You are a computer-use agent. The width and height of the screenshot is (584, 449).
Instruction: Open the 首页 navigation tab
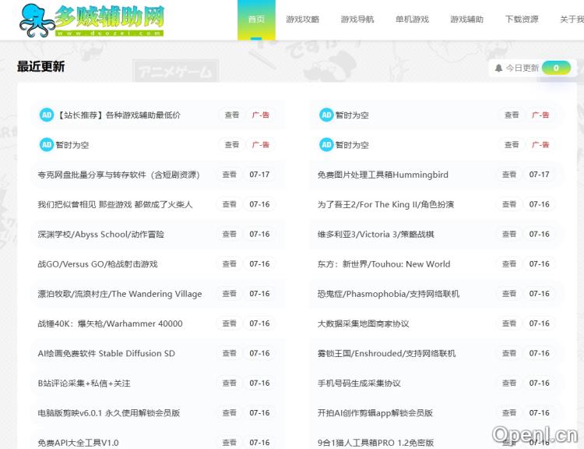[256, 19]
